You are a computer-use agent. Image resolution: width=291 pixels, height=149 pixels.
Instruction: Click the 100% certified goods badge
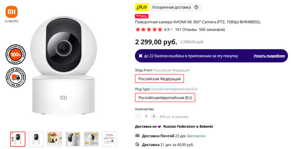coord(16,54)
